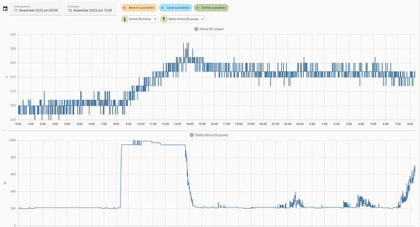This screenshot has width=420, height=227.
Task: Toggle the Klima OG Indoor legend series
Action: (209, 29)
